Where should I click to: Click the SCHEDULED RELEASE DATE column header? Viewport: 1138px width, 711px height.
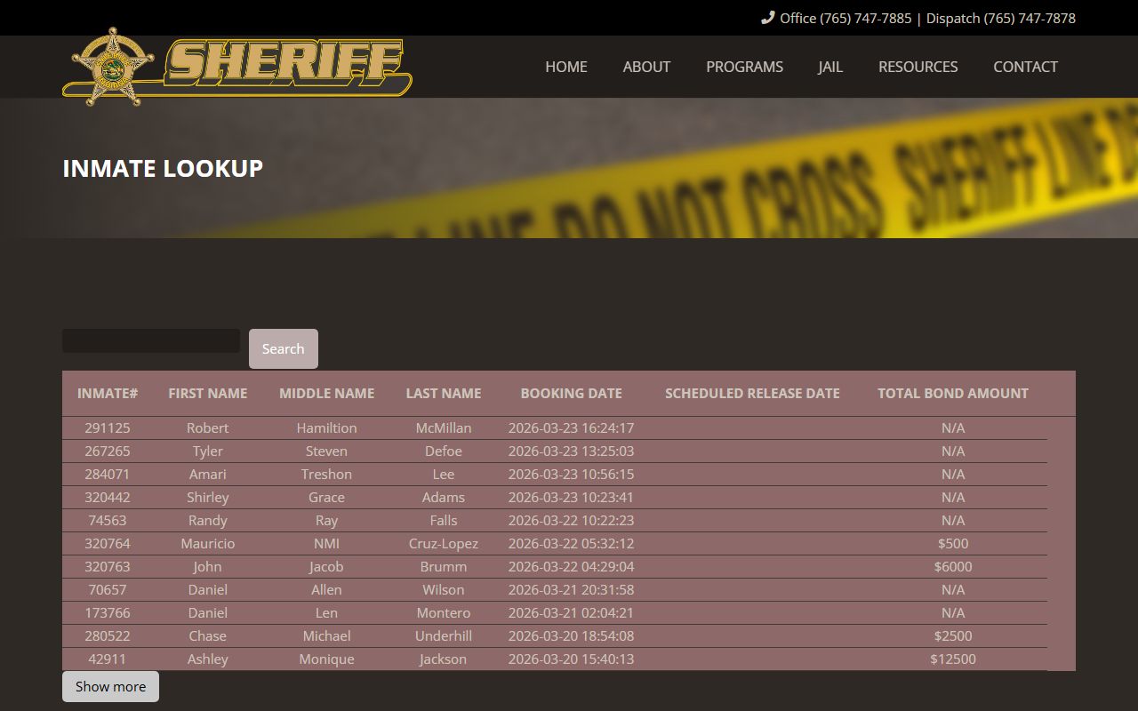752,393
